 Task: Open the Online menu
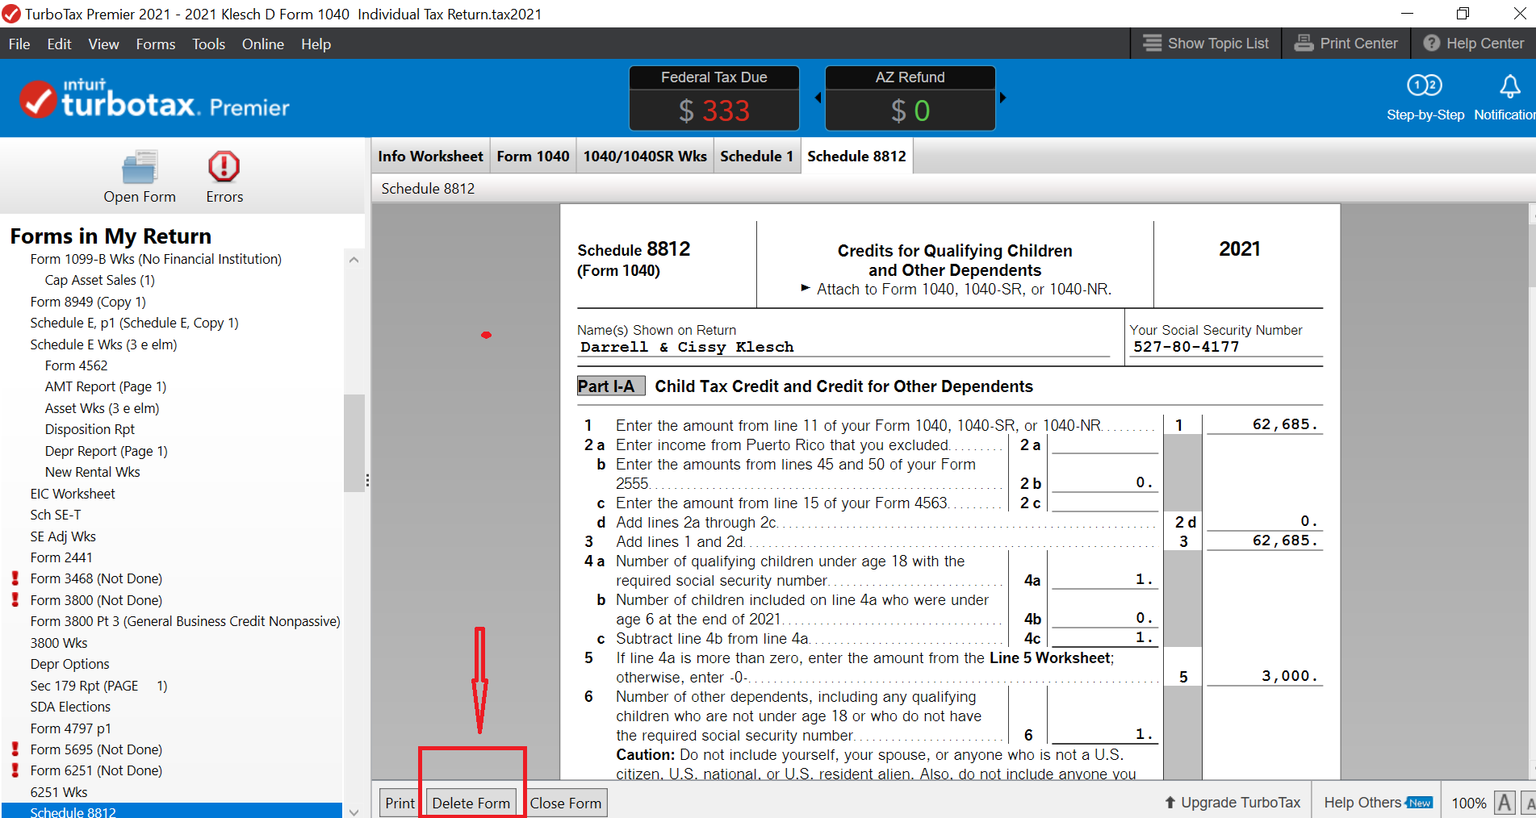pyautogui.click(x=263, y=44)
